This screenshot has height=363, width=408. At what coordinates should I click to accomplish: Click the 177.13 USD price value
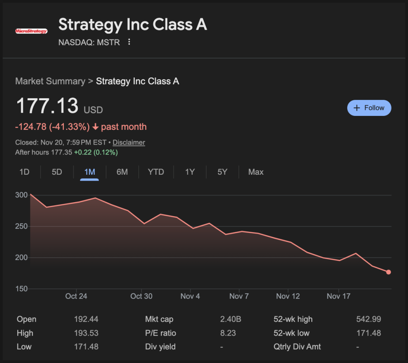click(47, 106)
